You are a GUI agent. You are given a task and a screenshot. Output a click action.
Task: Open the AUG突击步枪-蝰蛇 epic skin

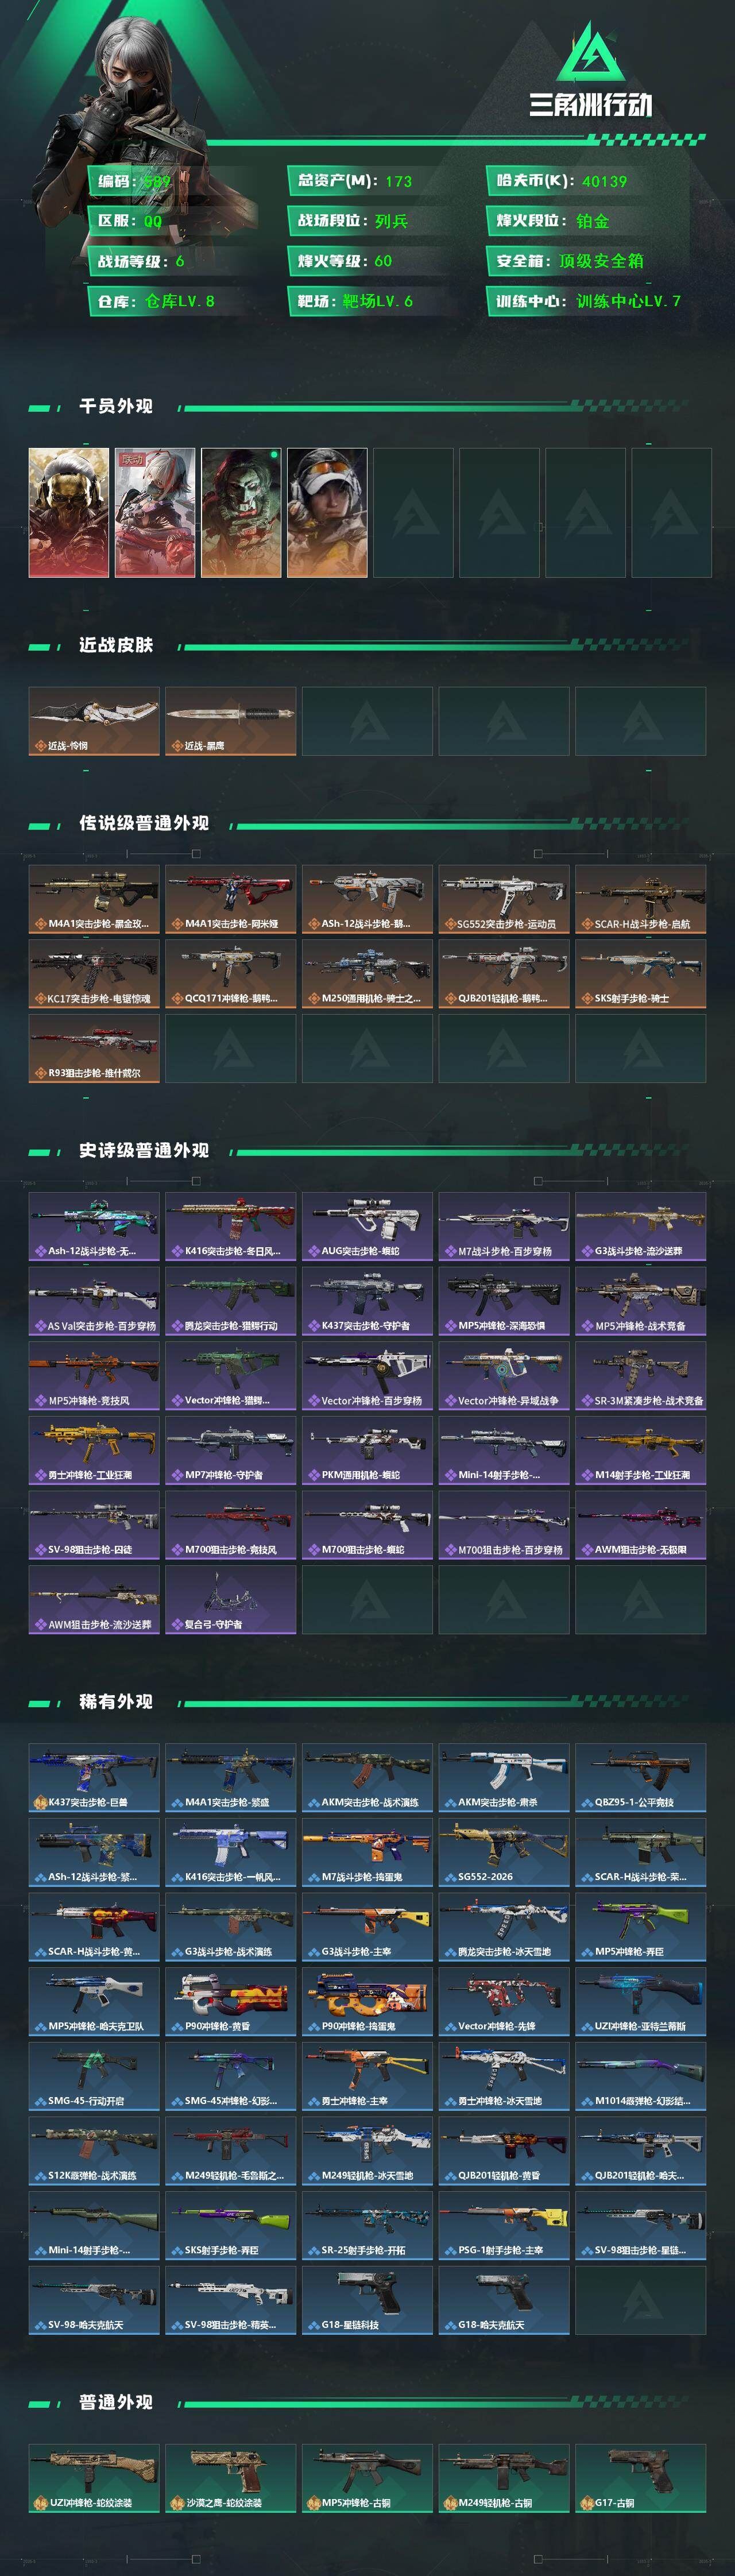tap(368, 1226)
